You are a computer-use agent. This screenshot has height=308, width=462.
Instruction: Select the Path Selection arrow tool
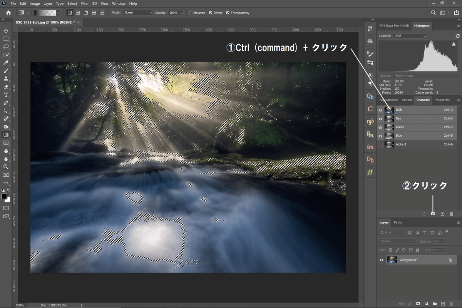point(6,111)
